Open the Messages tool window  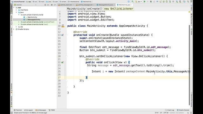click(41, 110)
